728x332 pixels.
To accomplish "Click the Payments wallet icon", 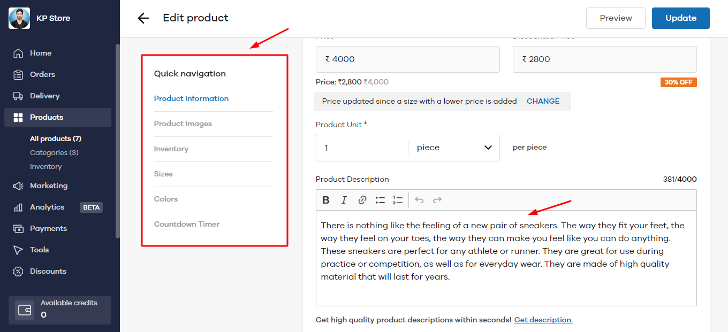I will [x=18, y=229].
